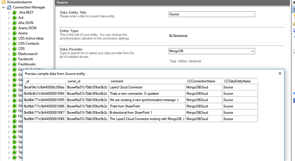The height and width of the screenshot is (161, 295).
Task: Click the CDS Contacts connection icon
Action: [15, 43]
